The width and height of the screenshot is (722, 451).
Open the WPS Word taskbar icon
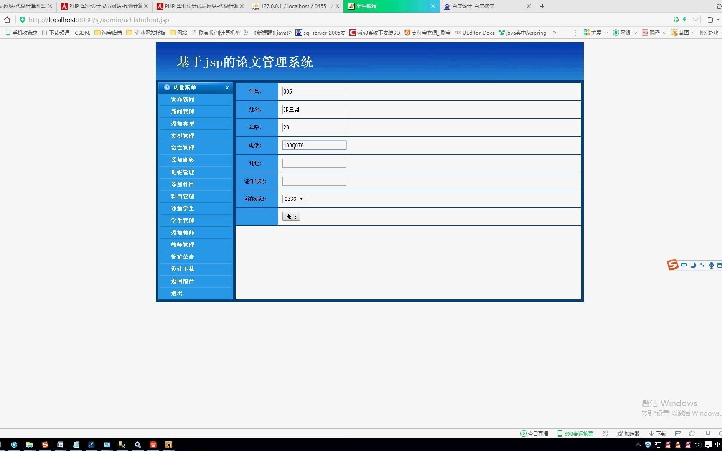[x=61, y=445]
